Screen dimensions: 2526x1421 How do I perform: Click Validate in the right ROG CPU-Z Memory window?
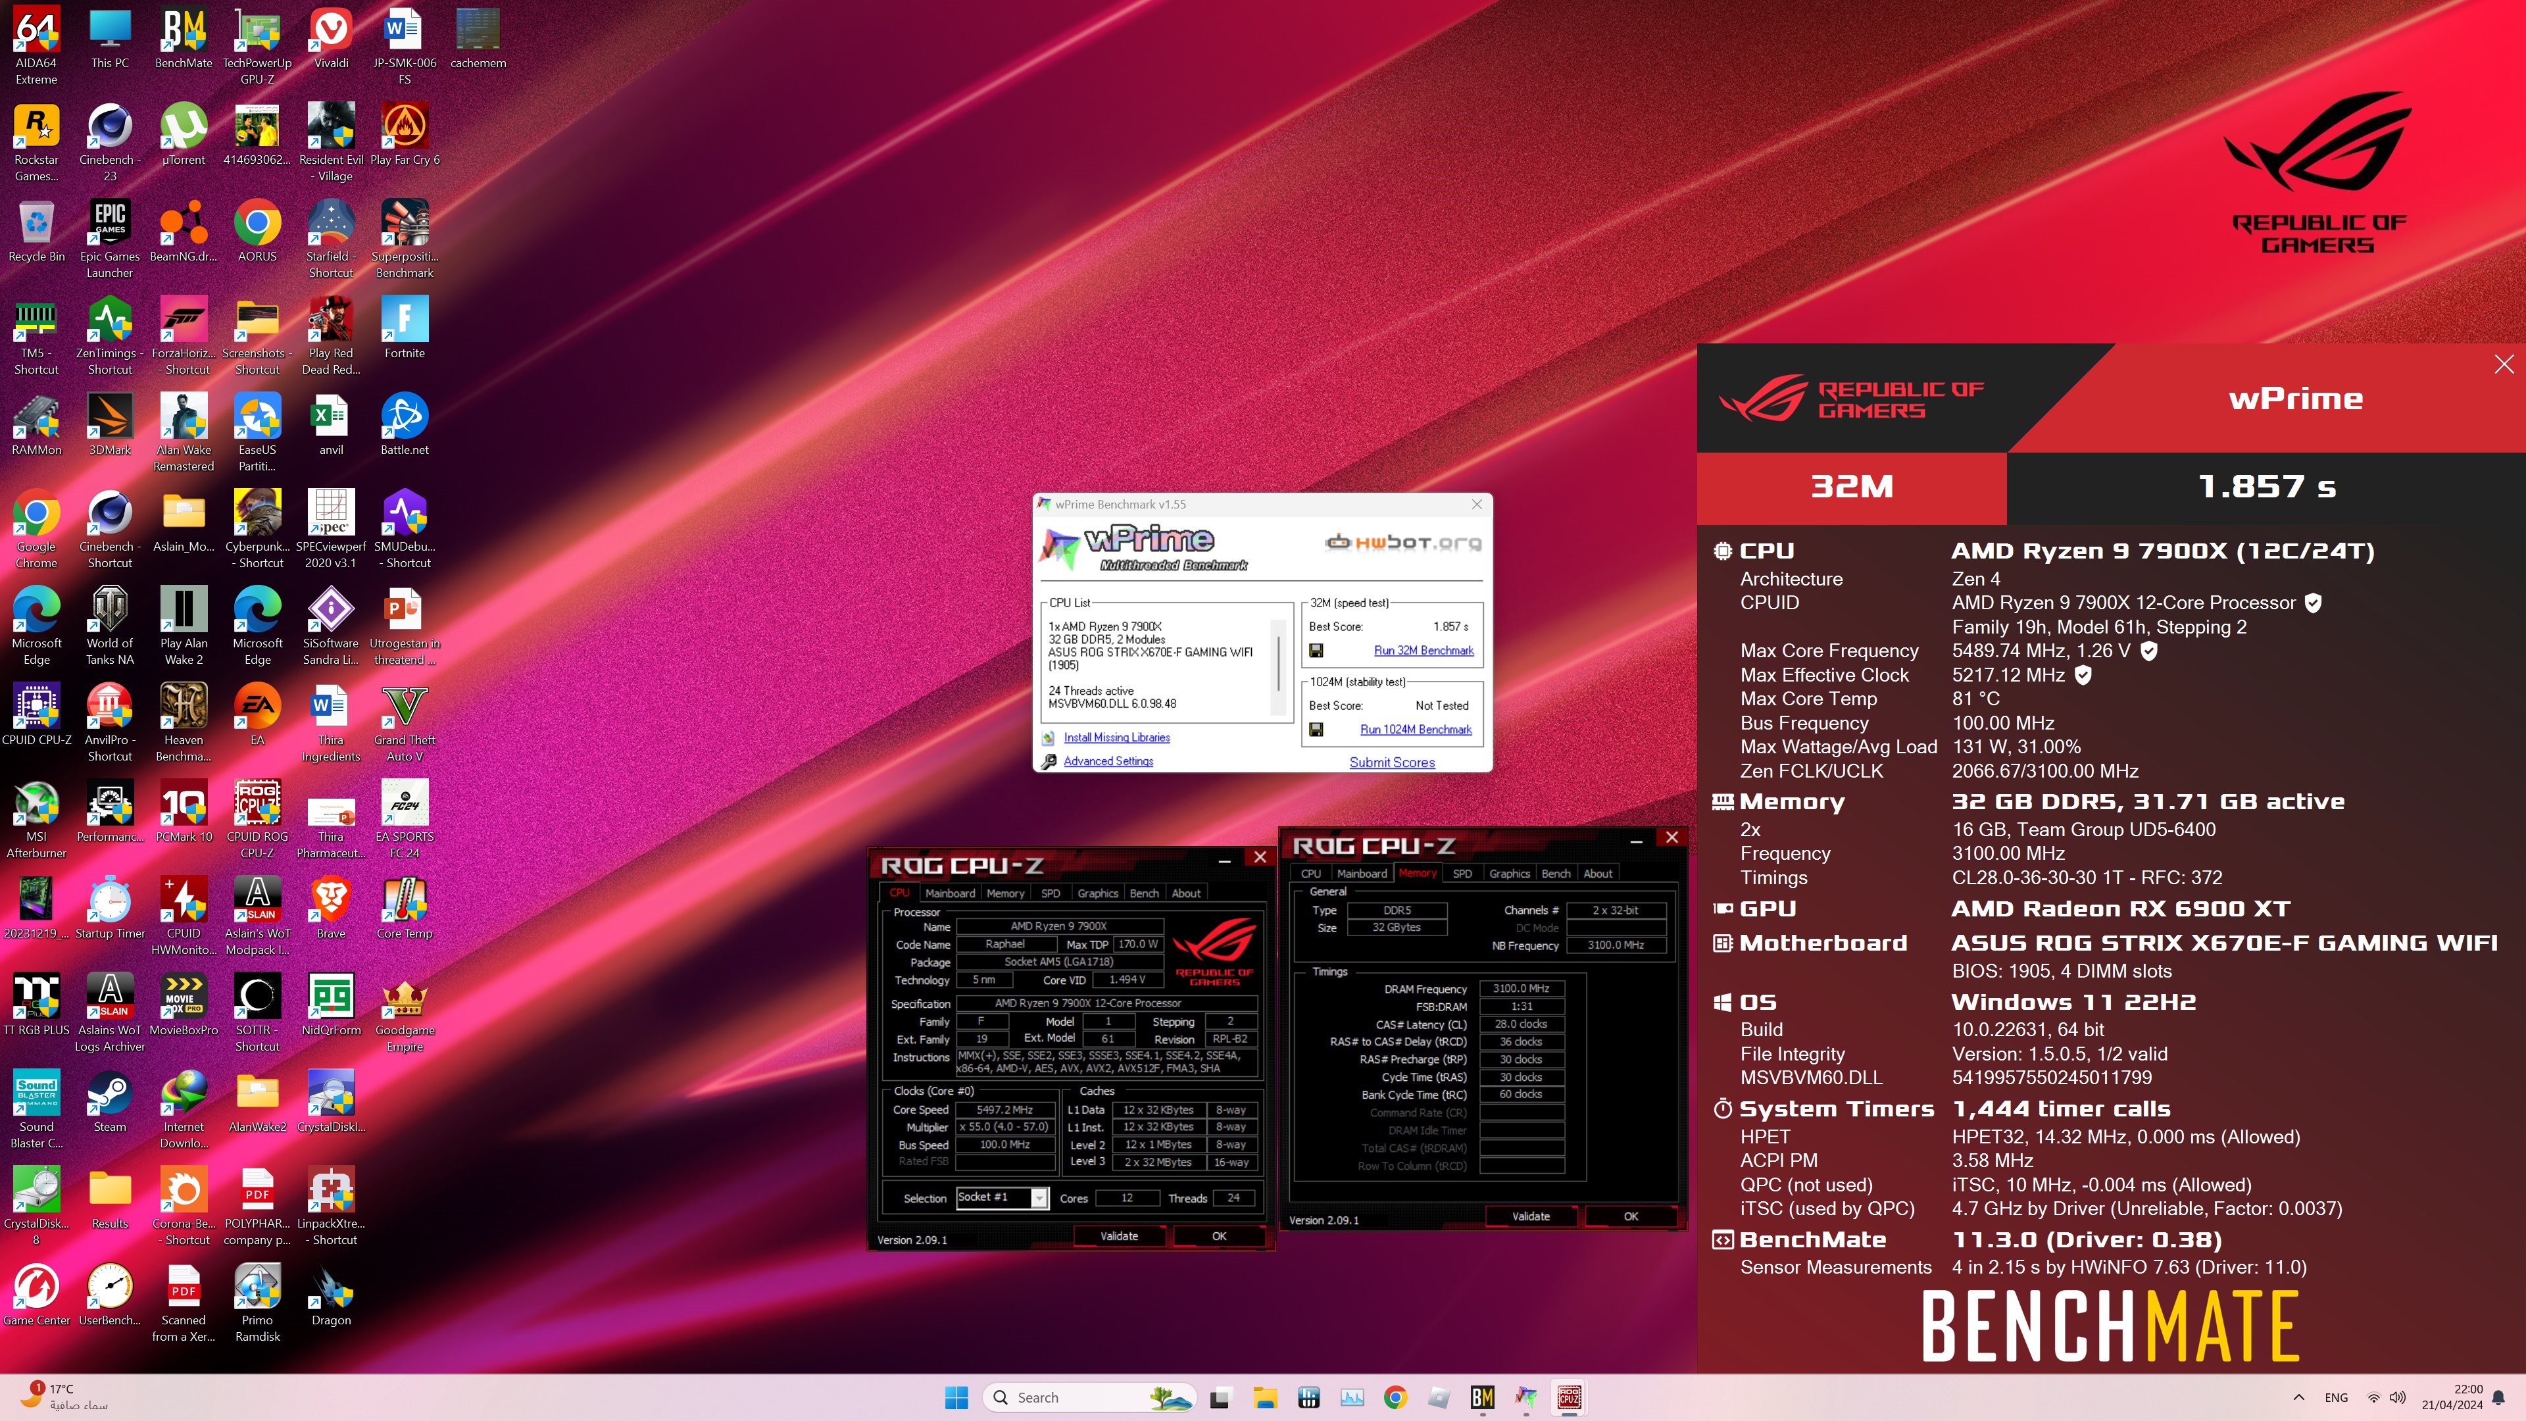click(x=1531, y=1217)
